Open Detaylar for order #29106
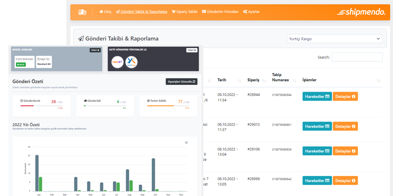Image resolution: width=393 pixels, height=196 pixels. [x=345, y=151]
